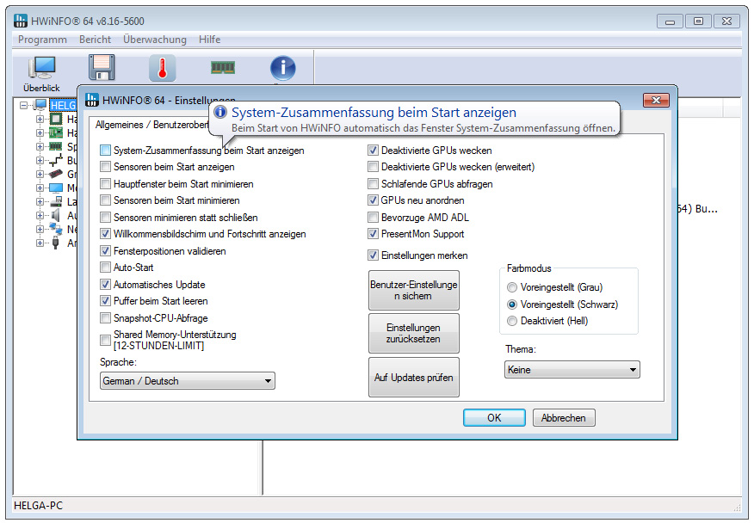The image size is (754, 523).
Task: Collapse the HELGA-PC root tree node
Action: (x=26, y=106)
